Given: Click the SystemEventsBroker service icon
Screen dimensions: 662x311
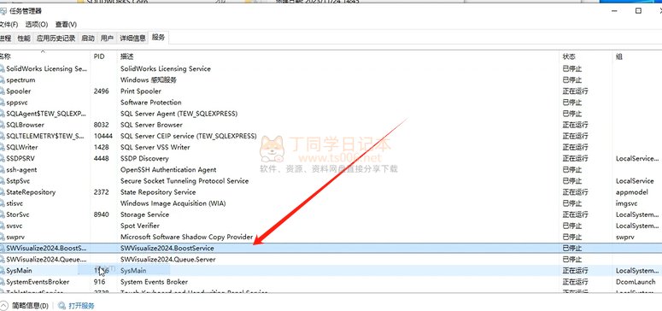Looking at the screenshot, I should 2,282.
